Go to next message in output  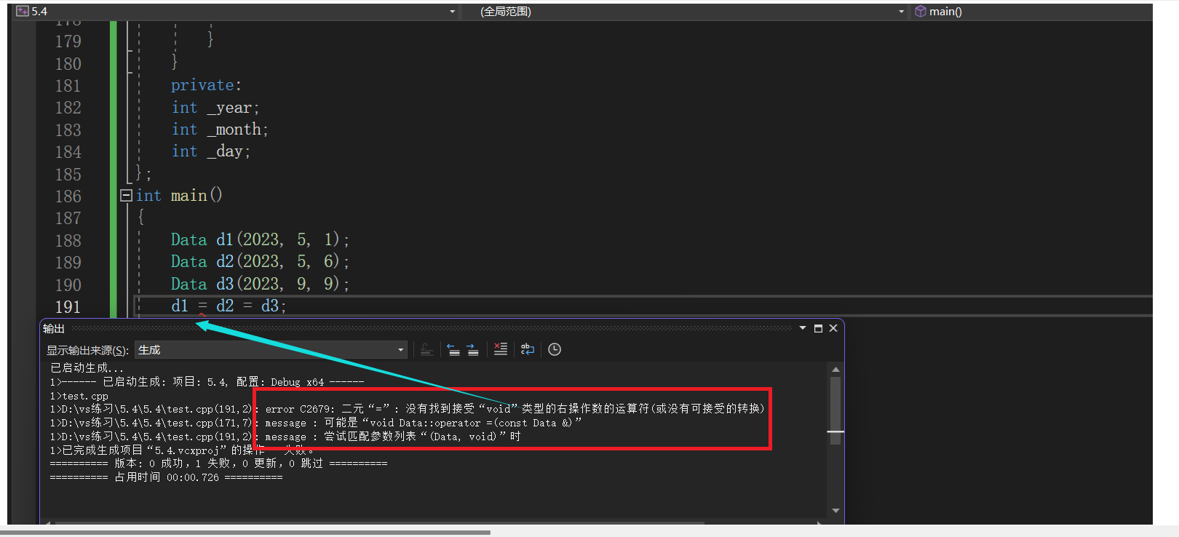pos(473,350)
